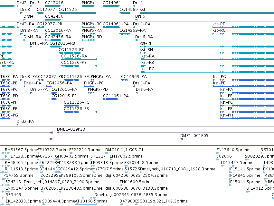This screenshot has height=206, width=274.
Task: Select transcript kst-RG label
Action: point(219,30)
